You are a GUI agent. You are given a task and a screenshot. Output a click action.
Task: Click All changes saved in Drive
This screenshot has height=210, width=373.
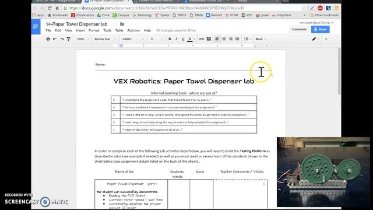click(176, 30)
